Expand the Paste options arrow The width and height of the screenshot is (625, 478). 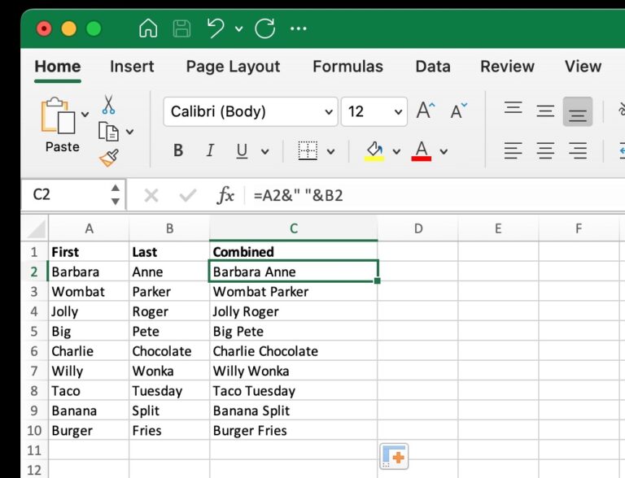click(x=85, y=115)
